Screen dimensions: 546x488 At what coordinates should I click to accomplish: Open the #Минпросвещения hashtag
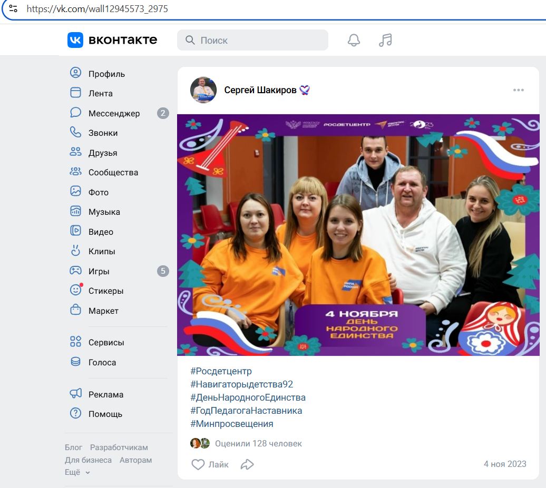point(232,424)
